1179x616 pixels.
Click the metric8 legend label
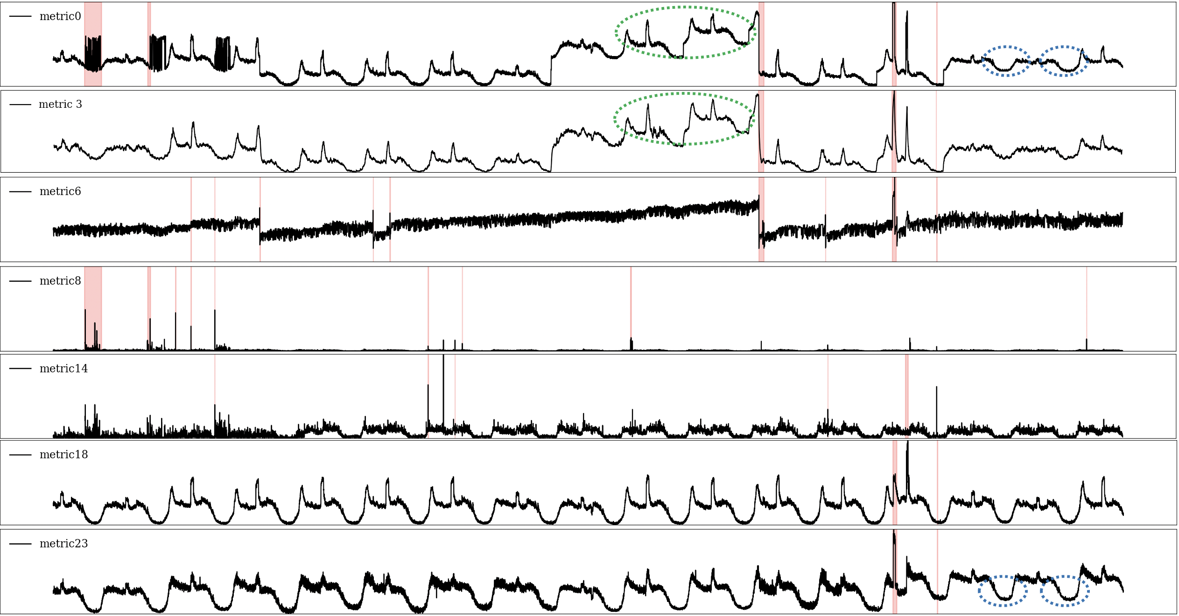click(x=60, y=281)
